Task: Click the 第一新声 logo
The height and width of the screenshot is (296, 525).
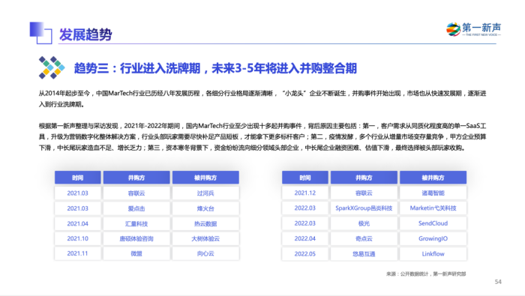Action: pos(473,29)
